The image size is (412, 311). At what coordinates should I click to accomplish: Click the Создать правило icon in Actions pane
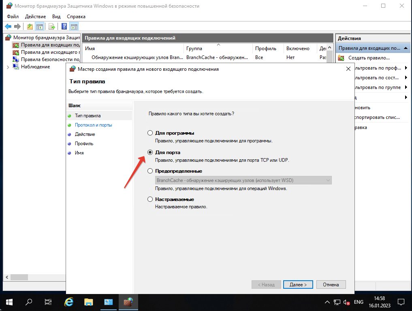pyautogui.click(x=341, y=58)
